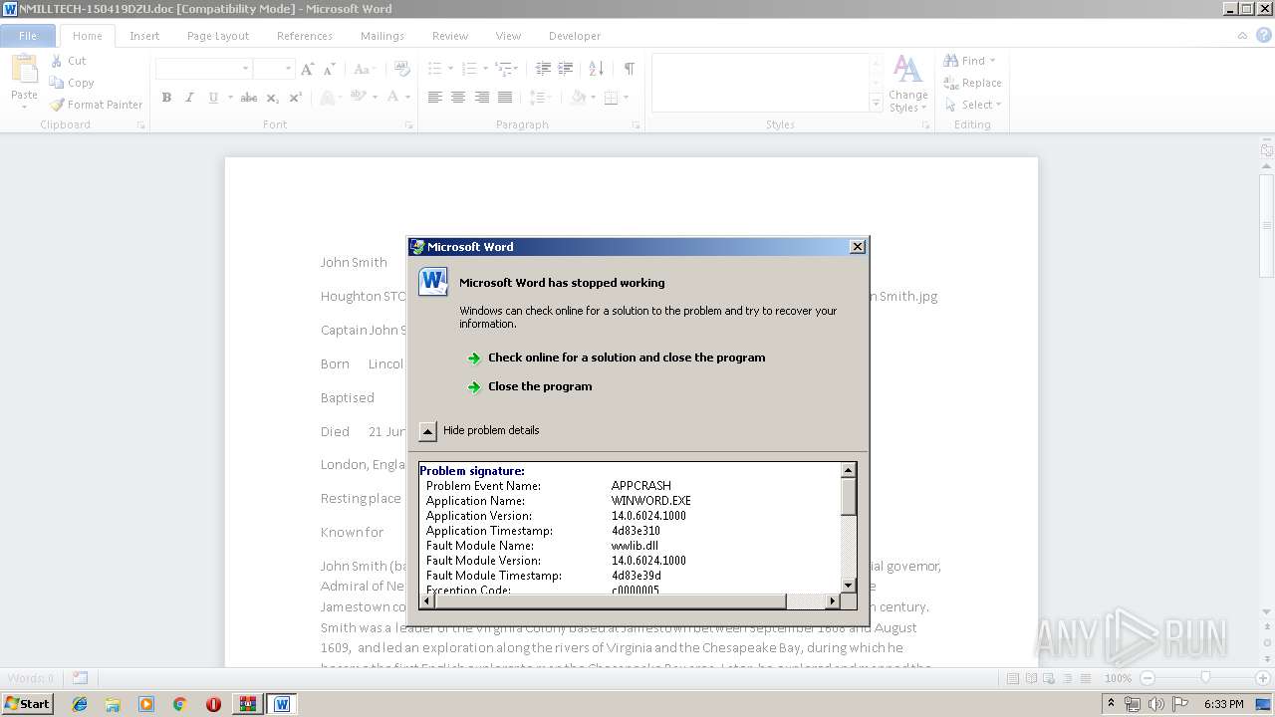Open Windows Start menu
This screenshot has height=717, width=1275.
[x=28, y=703]
